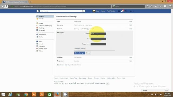Screen dimensions: 173x97
Task: Edit the Contact row
Action: (131, 29)
